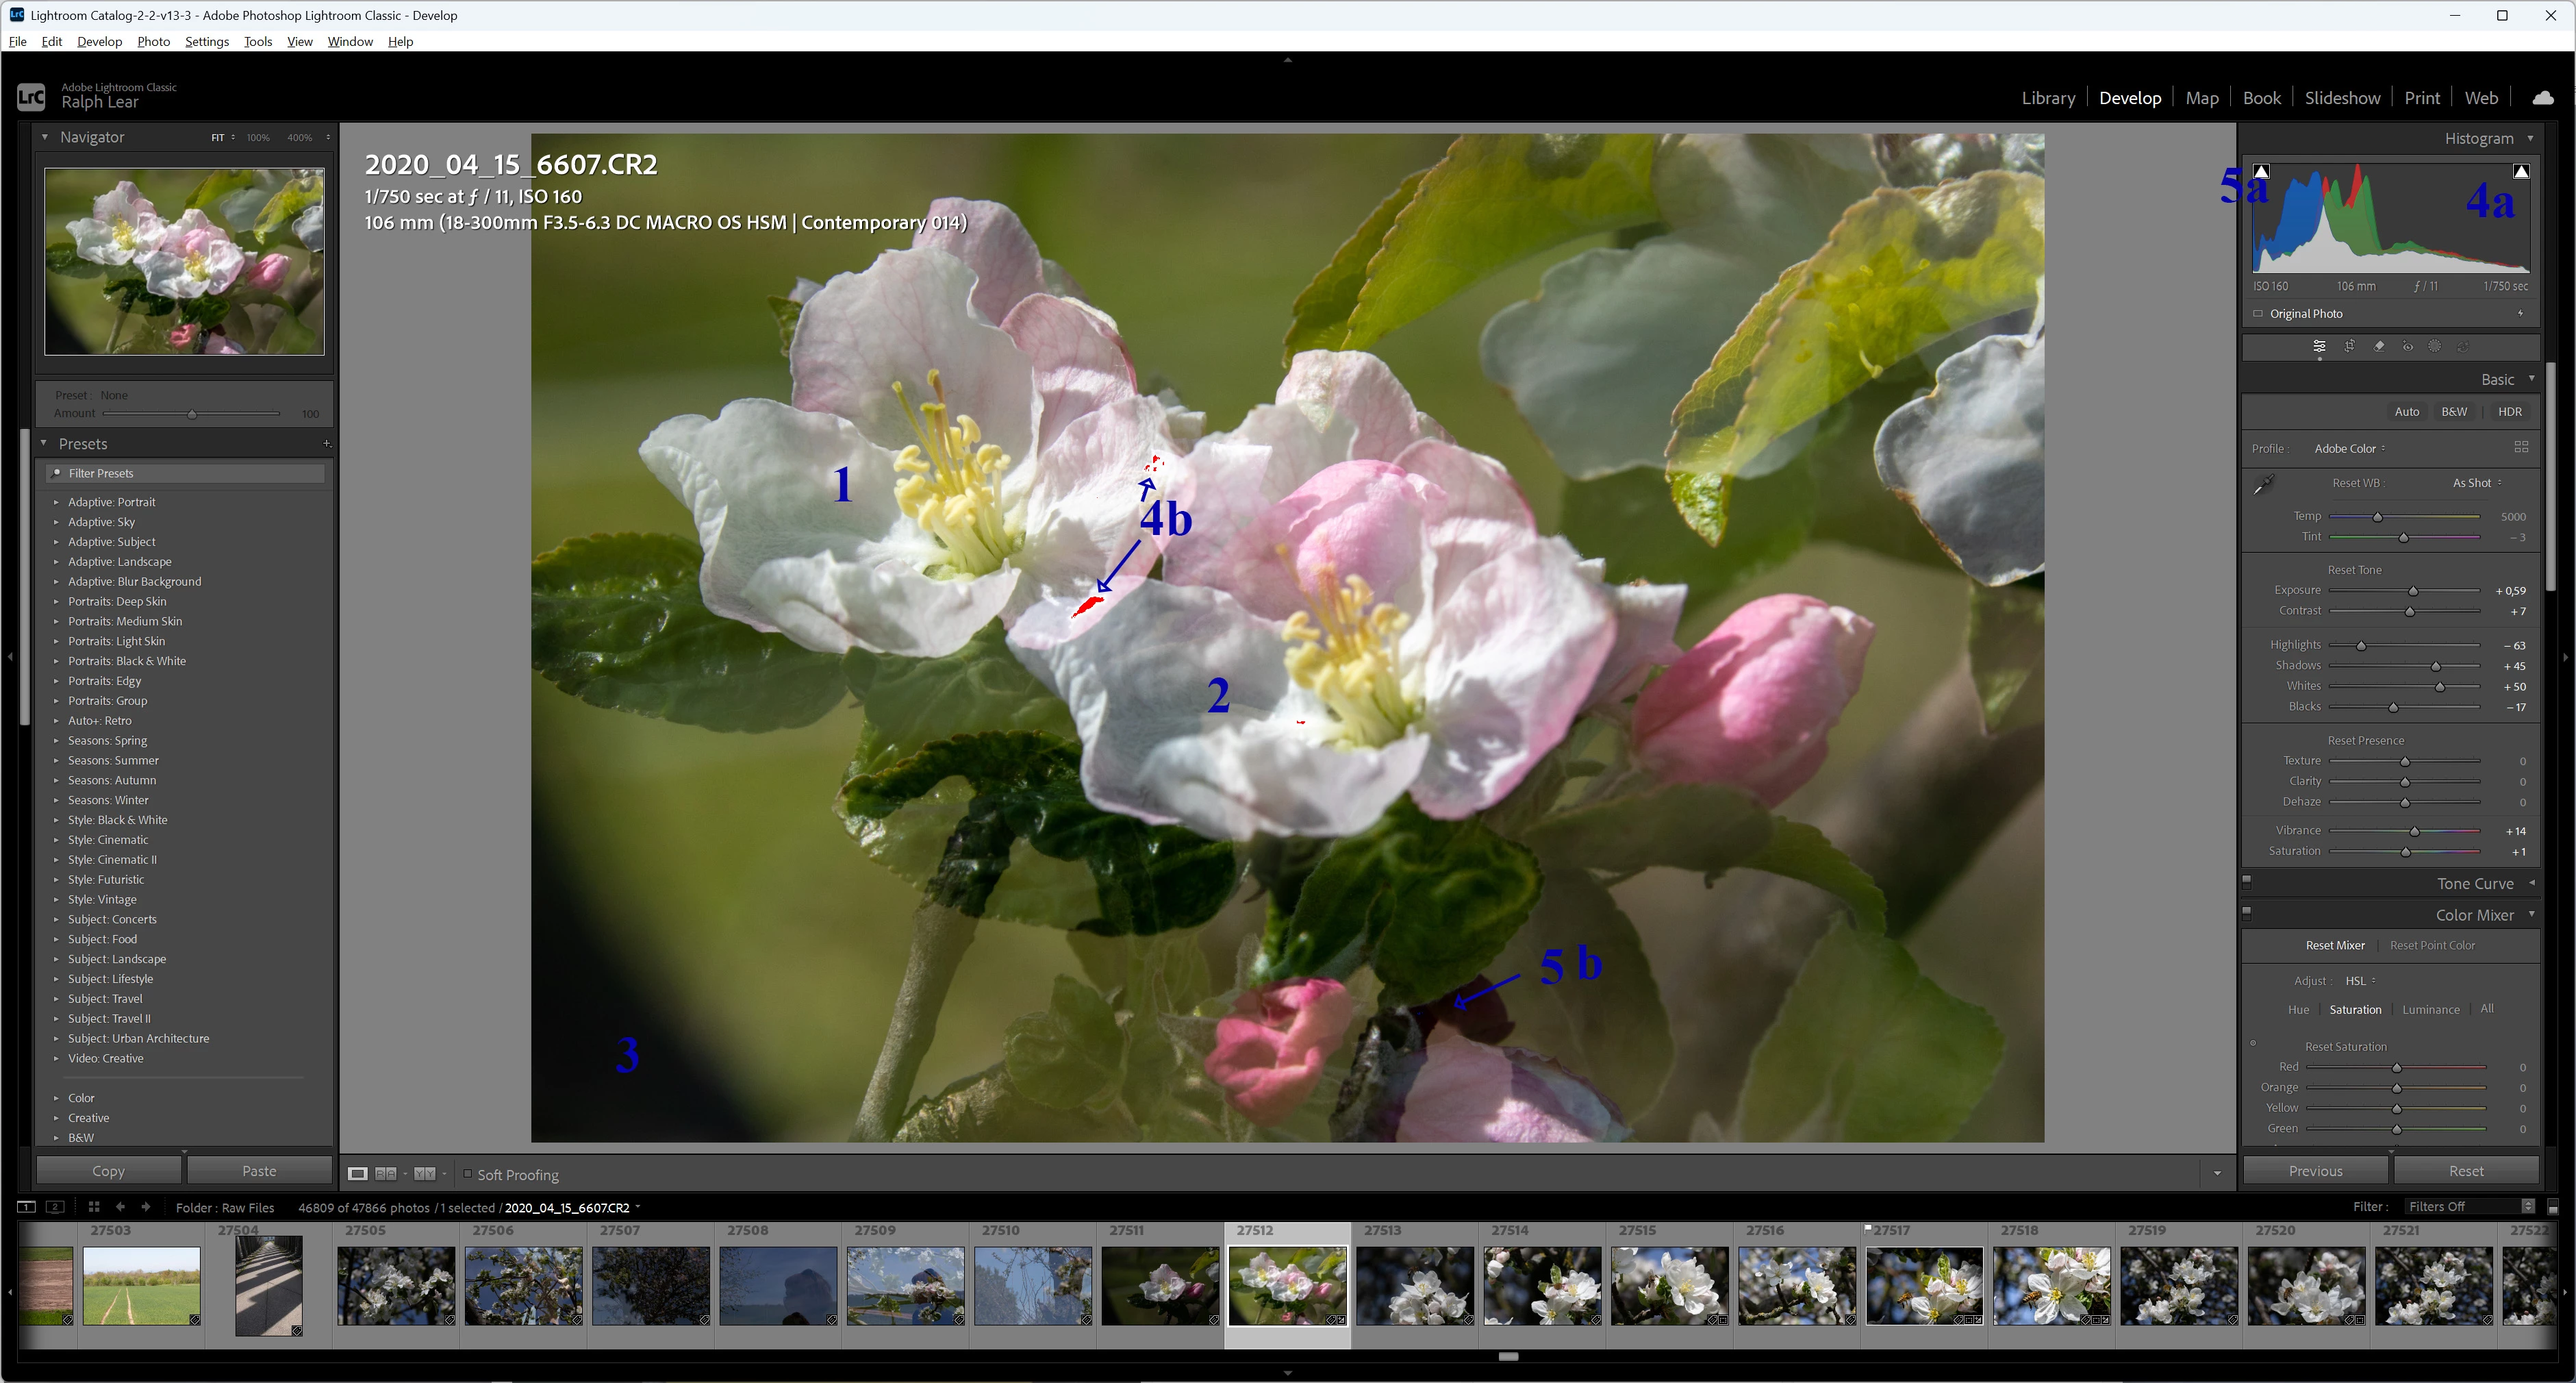Image resolution: width=2576 pixels, height=1383 pixels.
Task: Click the Auto tone button
Action: (x=2406, y=411)
